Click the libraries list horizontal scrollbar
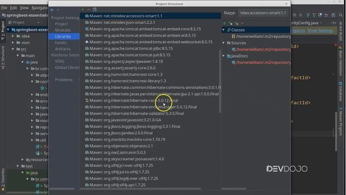 coord(141,189)
